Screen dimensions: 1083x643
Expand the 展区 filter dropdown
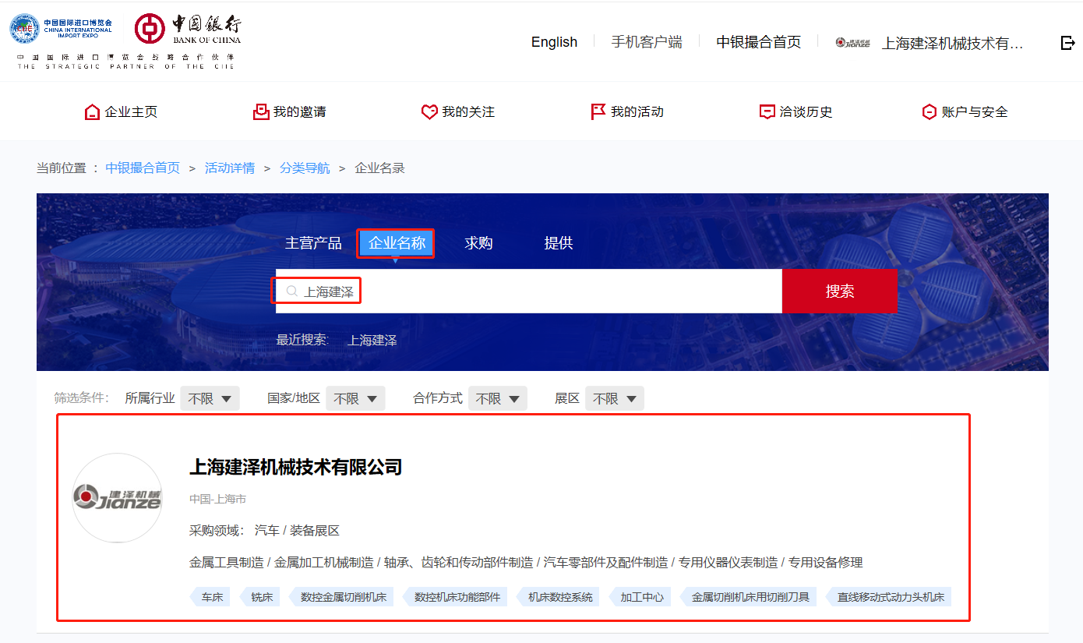pyautogui.click(x=615, y=398)
